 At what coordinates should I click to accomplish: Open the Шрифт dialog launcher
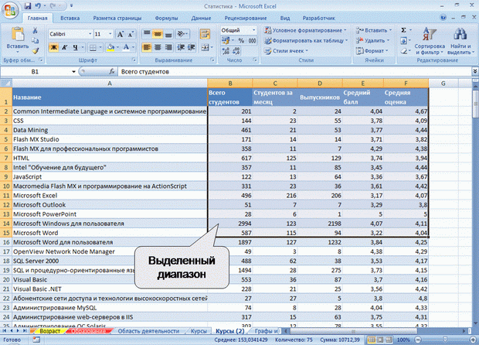pyautogui.click(x=134, y=60)
